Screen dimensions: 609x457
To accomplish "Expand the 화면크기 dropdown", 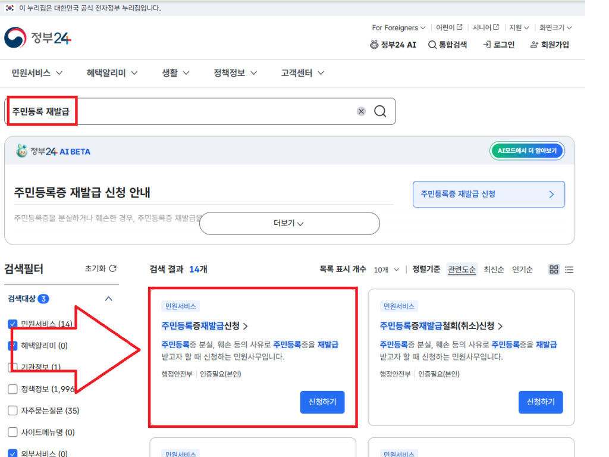I will click(555, 27).
